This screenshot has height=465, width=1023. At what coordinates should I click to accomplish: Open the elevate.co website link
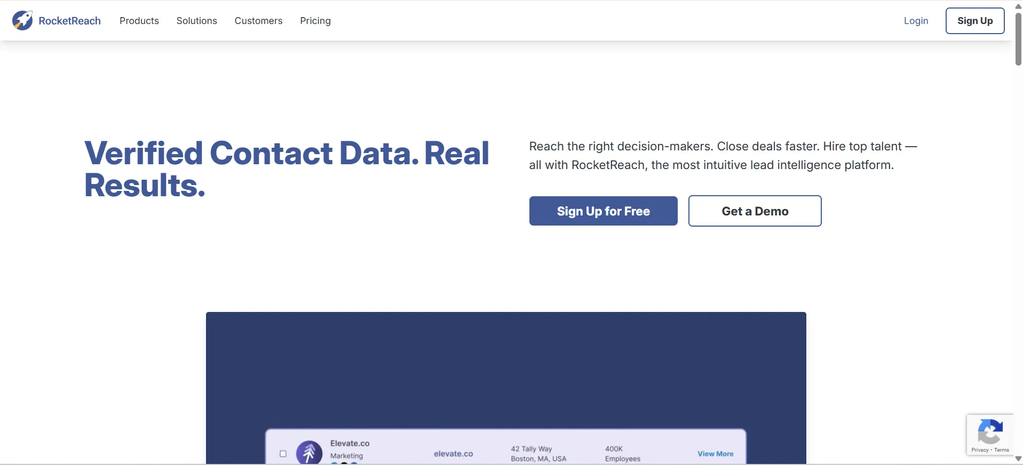453,454
